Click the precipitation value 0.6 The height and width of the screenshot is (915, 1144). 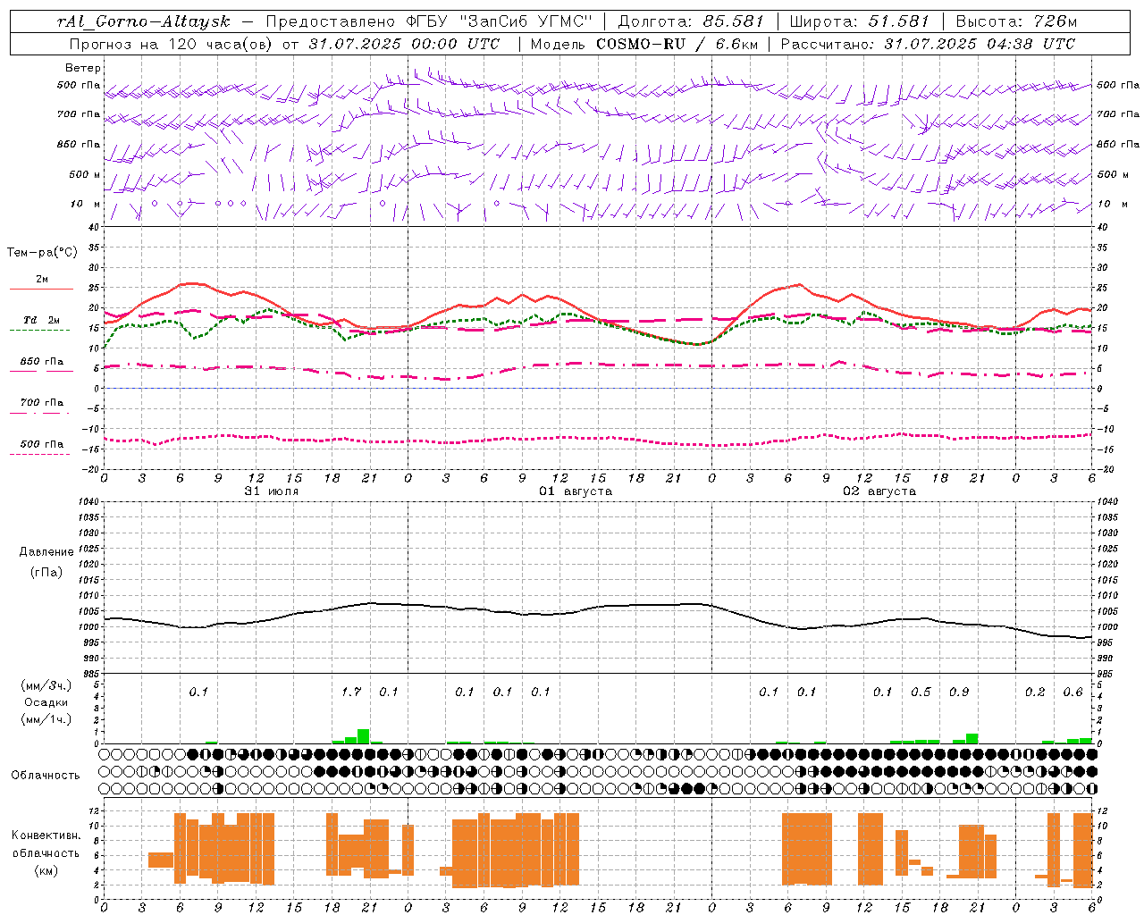click(x=1072, y=692)
